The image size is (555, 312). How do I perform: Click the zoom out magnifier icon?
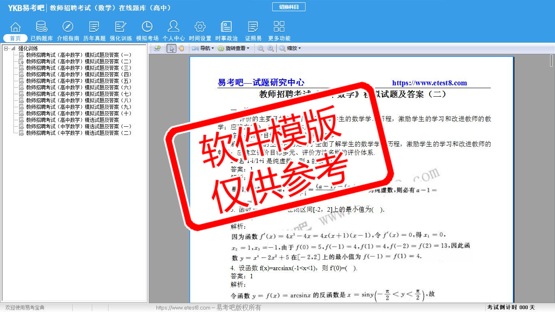[261, 48]
